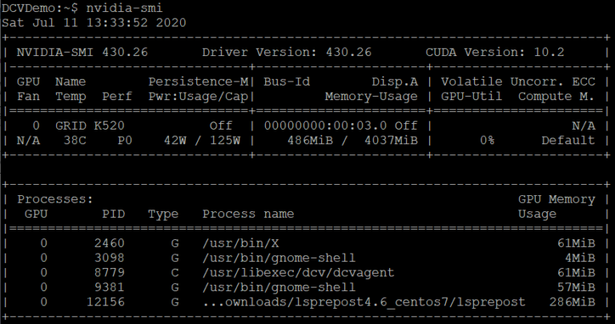Click the timestamp Sat Jul 11 13:33:52 2020
The width and height of the screenshot is (615, 324).
tap(94, 22)
